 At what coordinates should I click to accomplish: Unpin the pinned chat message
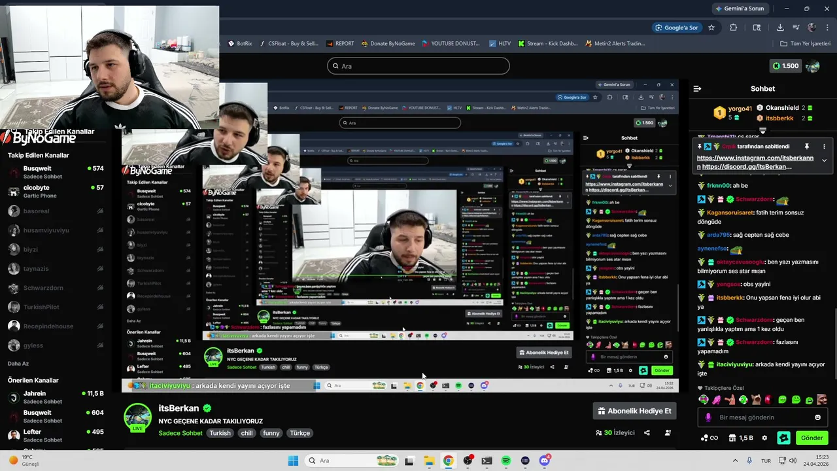[x=807, y=147]
